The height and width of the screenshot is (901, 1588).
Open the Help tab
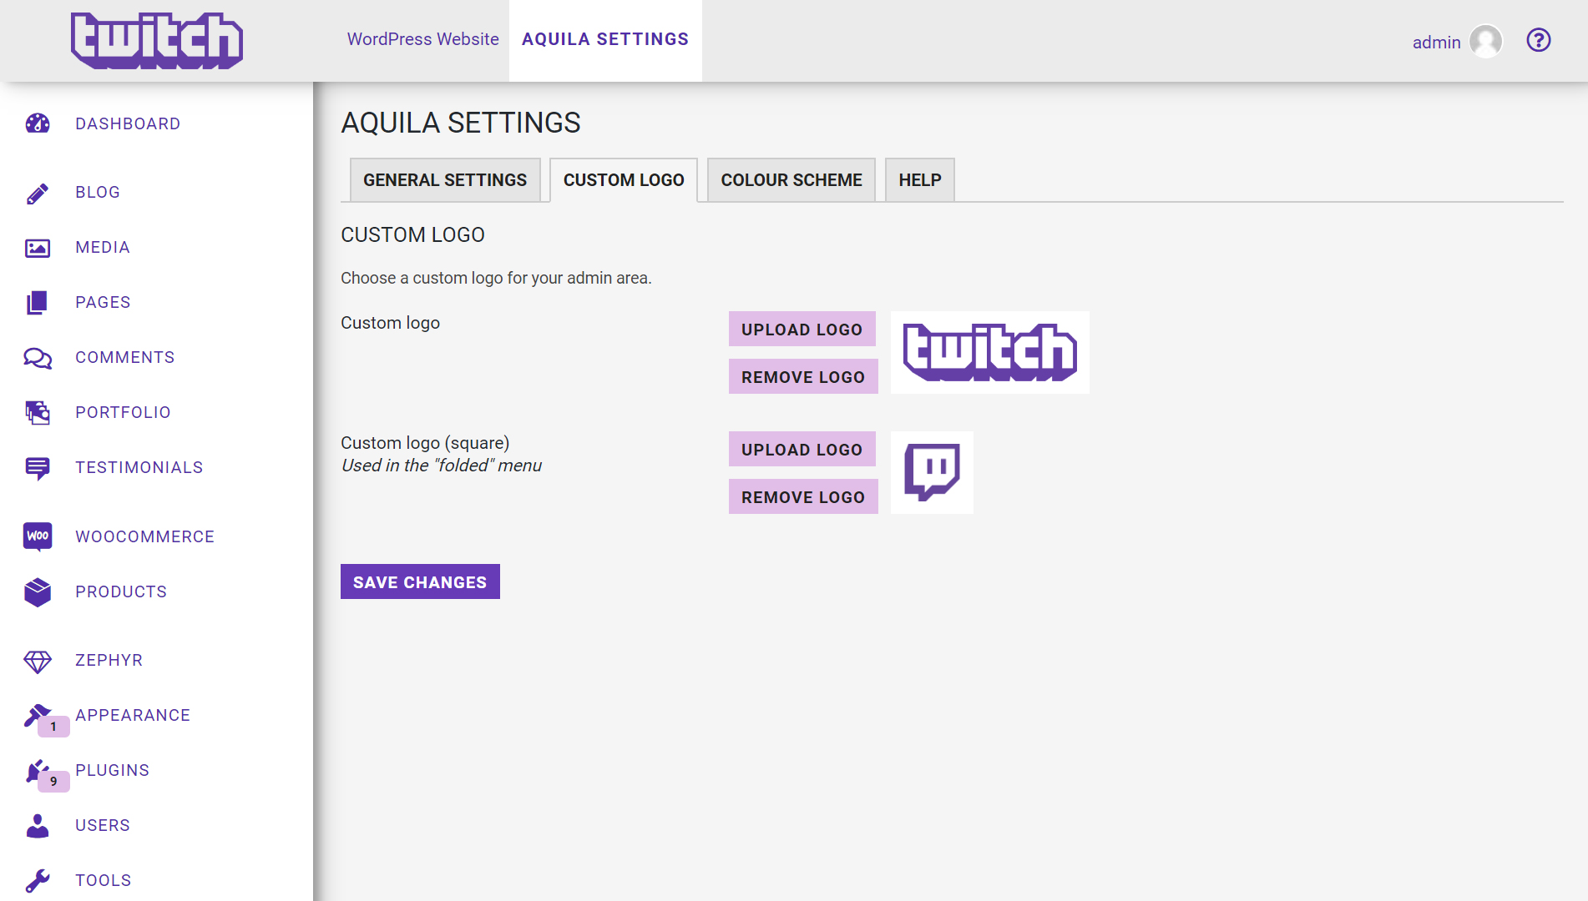pyautogui.click(x=920, y=180)
